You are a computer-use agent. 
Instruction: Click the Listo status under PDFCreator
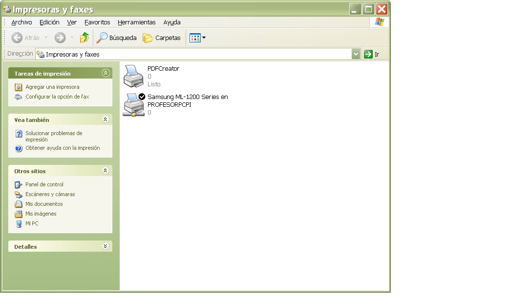pyautogui.click(x=154, y=84)
